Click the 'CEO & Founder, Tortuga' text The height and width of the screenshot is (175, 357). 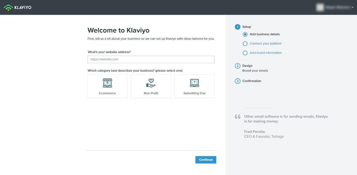(x=264, y=137)
